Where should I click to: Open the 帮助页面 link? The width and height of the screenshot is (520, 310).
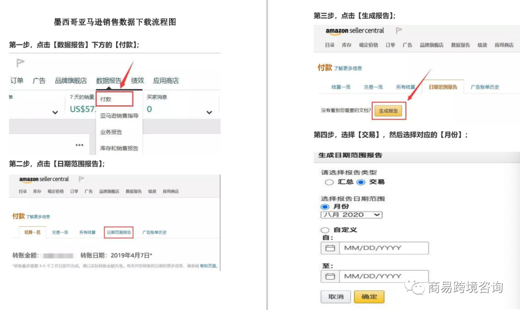click(x=208, y=266)
